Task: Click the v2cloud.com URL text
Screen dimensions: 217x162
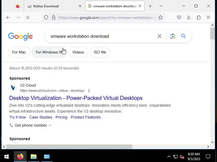Action: point(52,91)
